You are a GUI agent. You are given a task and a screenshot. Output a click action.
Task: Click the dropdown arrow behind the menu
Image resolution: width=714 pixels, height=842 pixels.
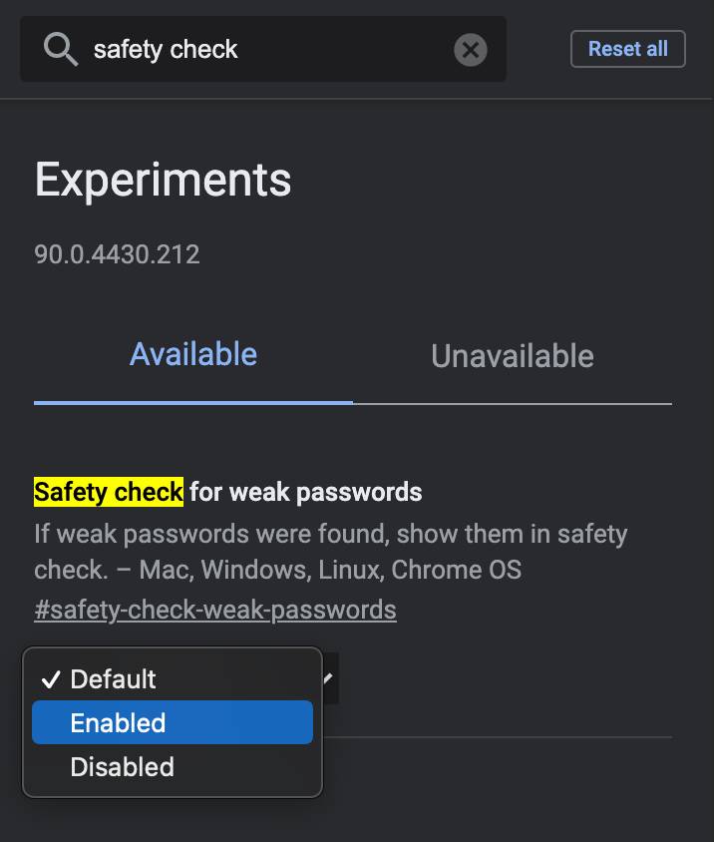point(327,678)
